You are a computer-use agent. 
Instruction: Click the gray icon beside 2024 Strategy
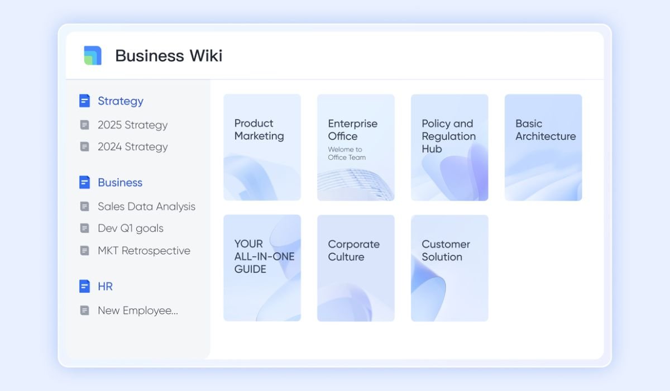coord(84,147)
